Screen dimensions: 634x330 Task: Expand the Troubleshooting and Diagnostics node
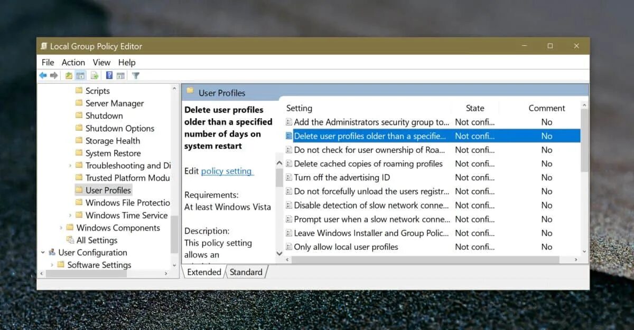coord(70,166)
